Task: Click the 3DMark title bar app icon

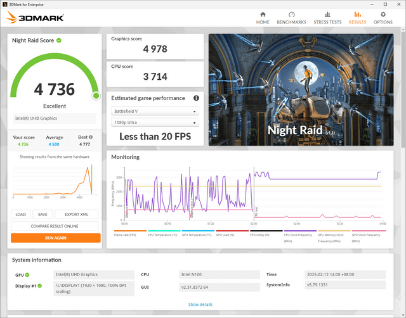Action: tap(4, 4)
